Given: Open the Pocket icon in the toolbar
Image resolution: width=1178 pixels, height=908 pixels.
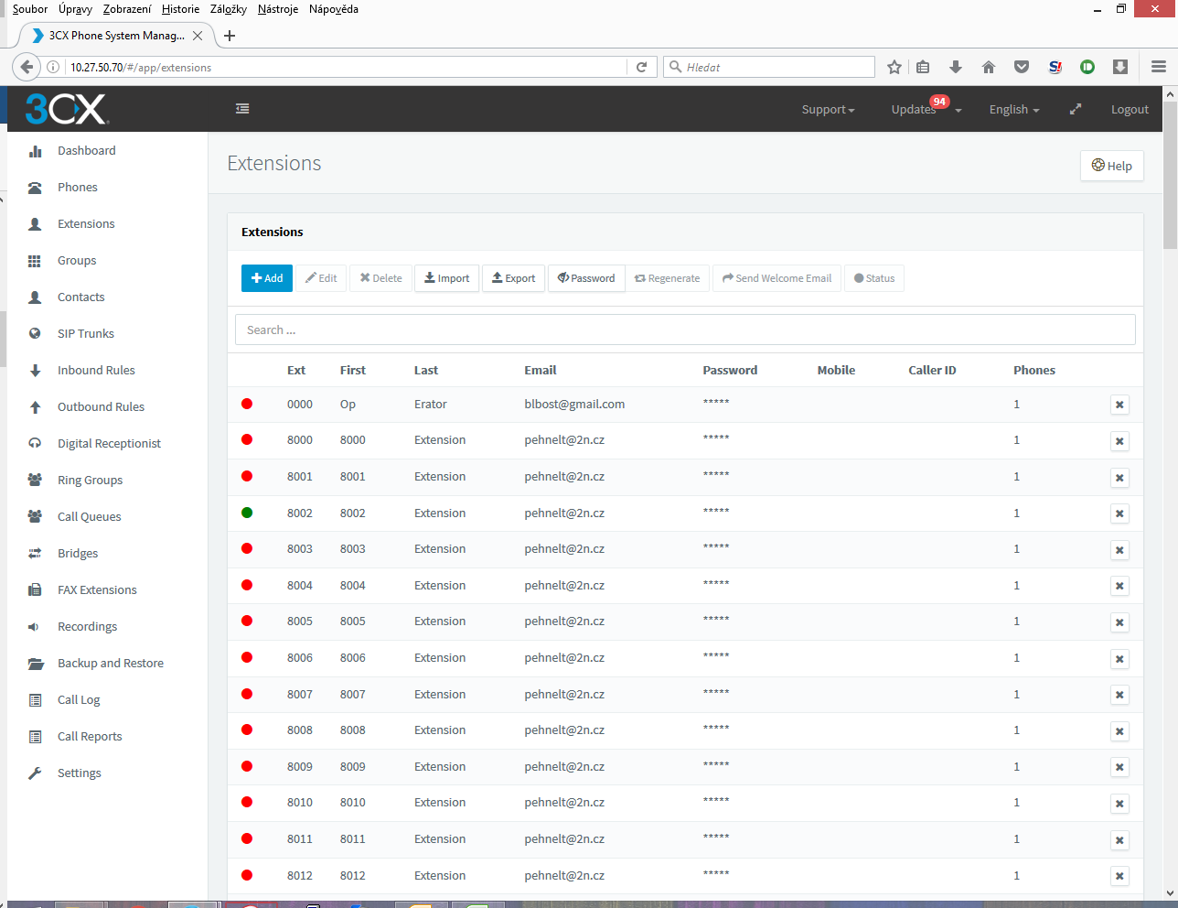Looking at the screenshot, I should pyautogui.click(x=1022, y=67).
